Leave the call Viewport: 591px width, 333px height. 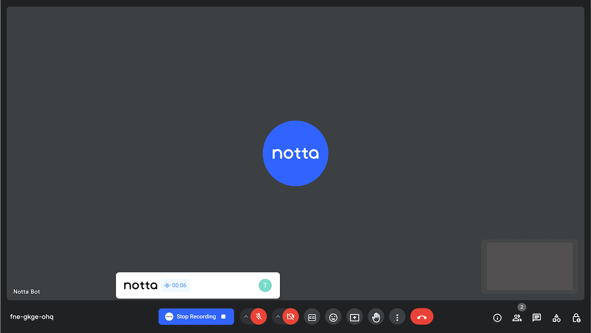pyautogui.click(x=422, y=317)
